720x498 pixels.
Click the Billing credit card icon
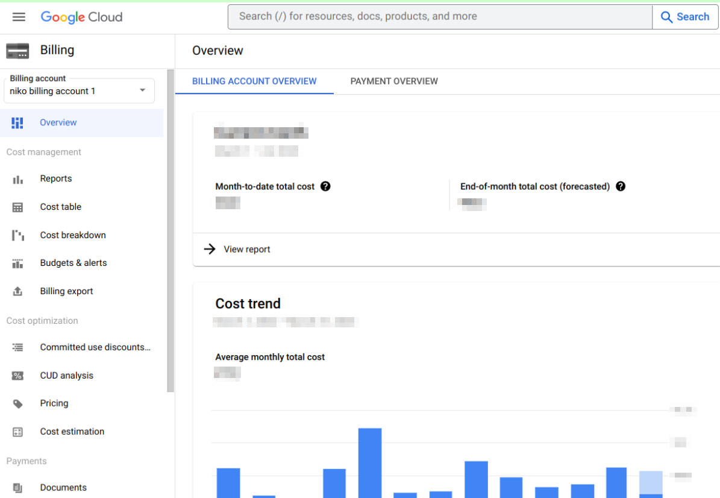point(17,51)
